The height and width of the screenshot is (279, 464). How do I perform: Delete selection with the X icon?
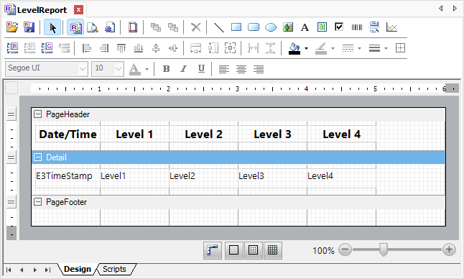coord(195,27)
